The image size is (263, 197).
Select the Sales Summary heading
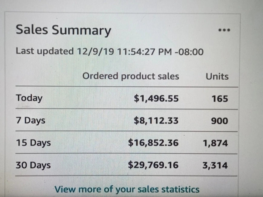coord(63,30)
